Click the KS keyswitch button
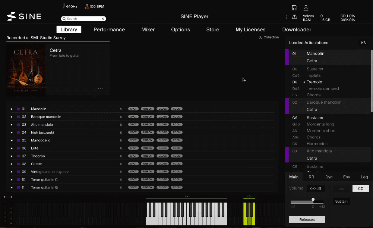Screen dimensions: 373x228 (x=363, y=43)
